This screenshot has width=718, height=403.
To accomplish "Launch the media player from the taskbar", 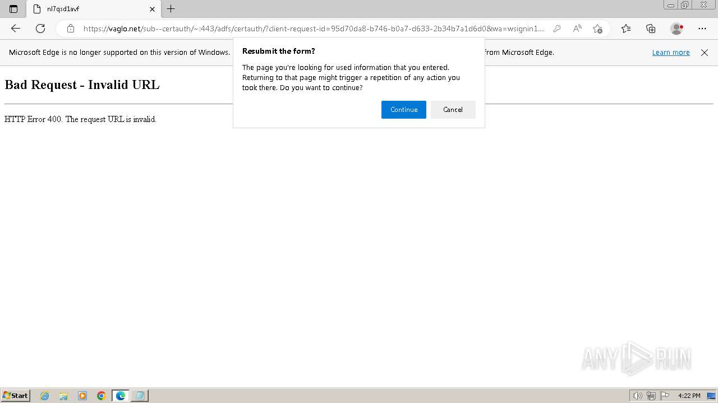I will tap(82, 396).
